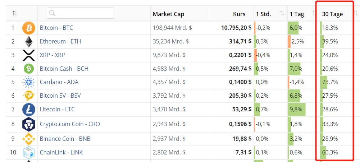360x162 pixels.
Task: Open the Litecoin - LTC link
Action: pos(57,110)
